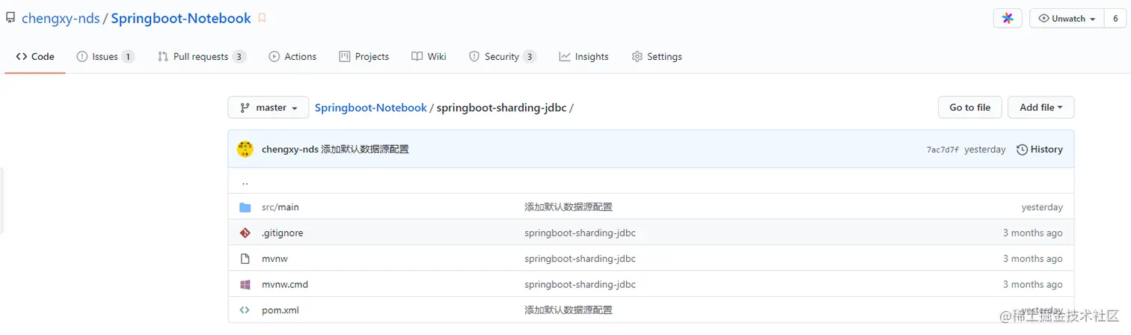Open Springboot-Notebook repository title link

click(181, 19)
